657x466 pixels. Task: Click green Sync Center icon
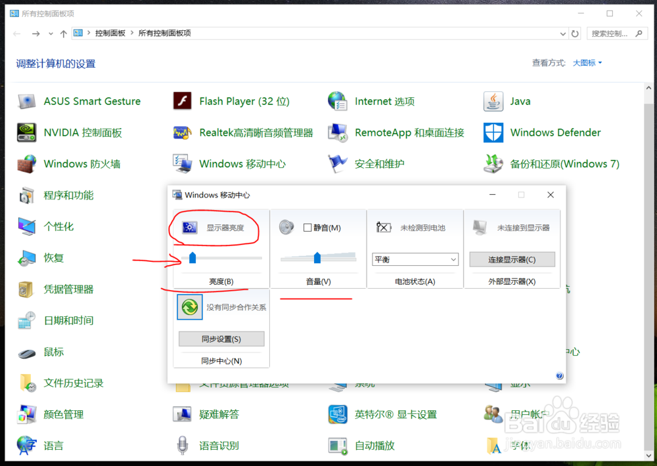(190, 307)
